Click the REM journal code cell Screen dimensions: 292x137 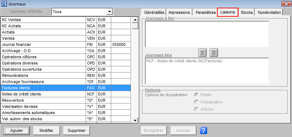click(x=91, y=75)
